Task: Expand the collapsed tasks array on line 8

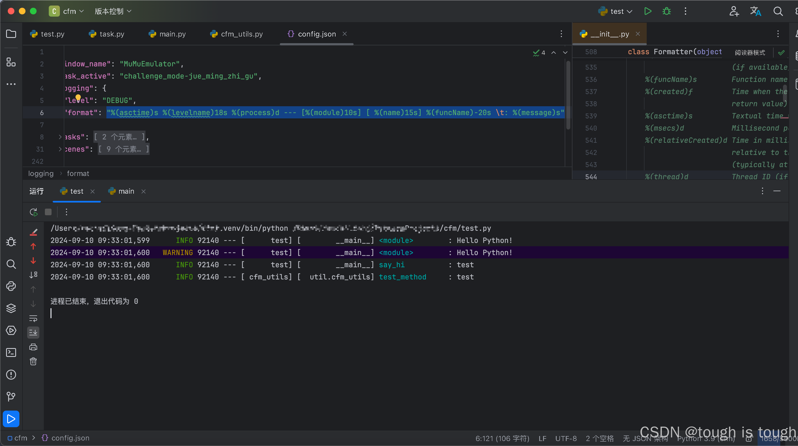Action: tap(60, 137)
